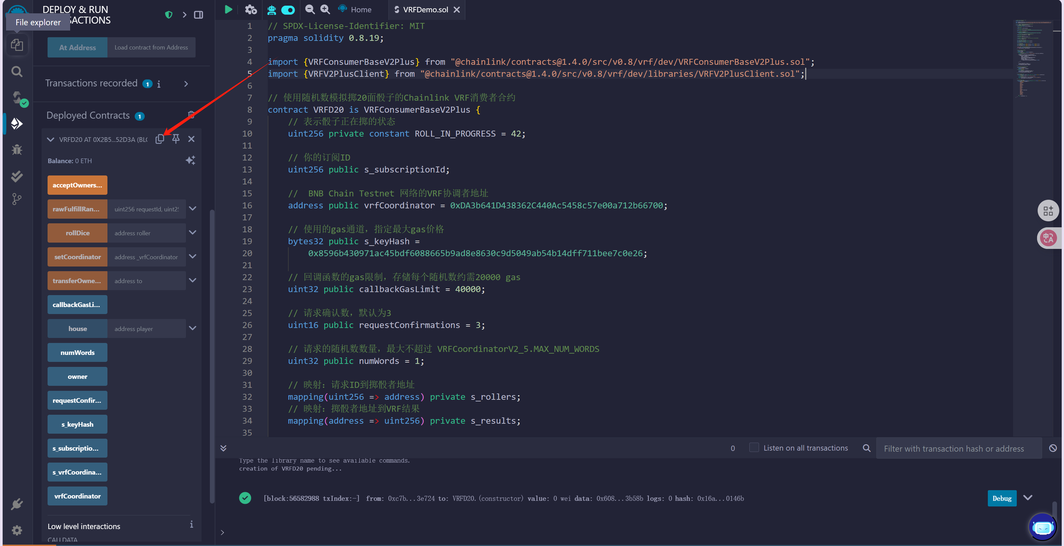Screen dimensions: 1064x546
Task: Click the green Run script play button
Action: point(228,10)
